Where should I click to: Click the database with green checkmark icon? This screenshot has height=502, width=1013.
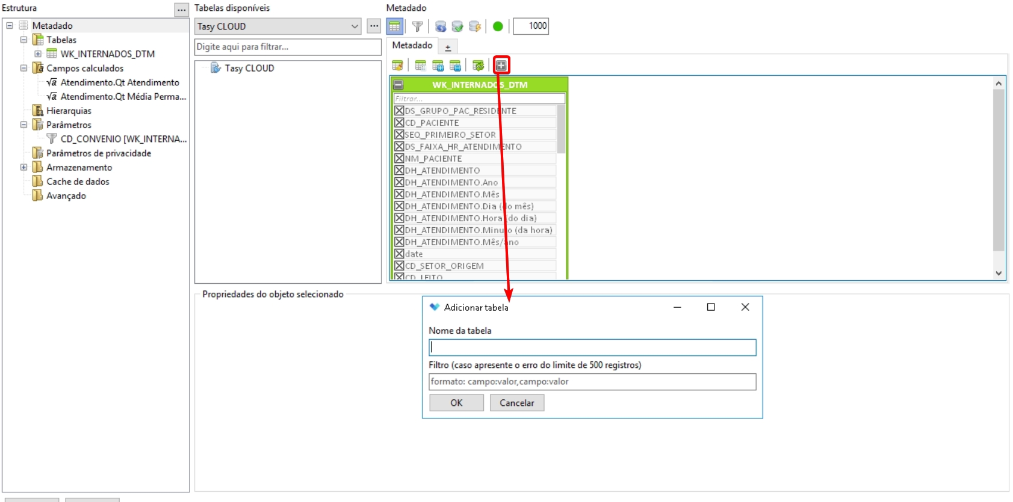457,26
